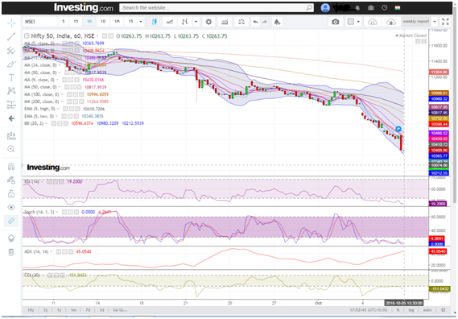Expand the EMA (5, high, 0) dropdown
Viewport: 458px width, 319px height.
point(59,109)
